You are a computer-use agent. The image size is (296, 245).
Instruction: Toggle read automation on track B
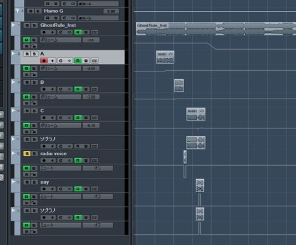point(78,89)
